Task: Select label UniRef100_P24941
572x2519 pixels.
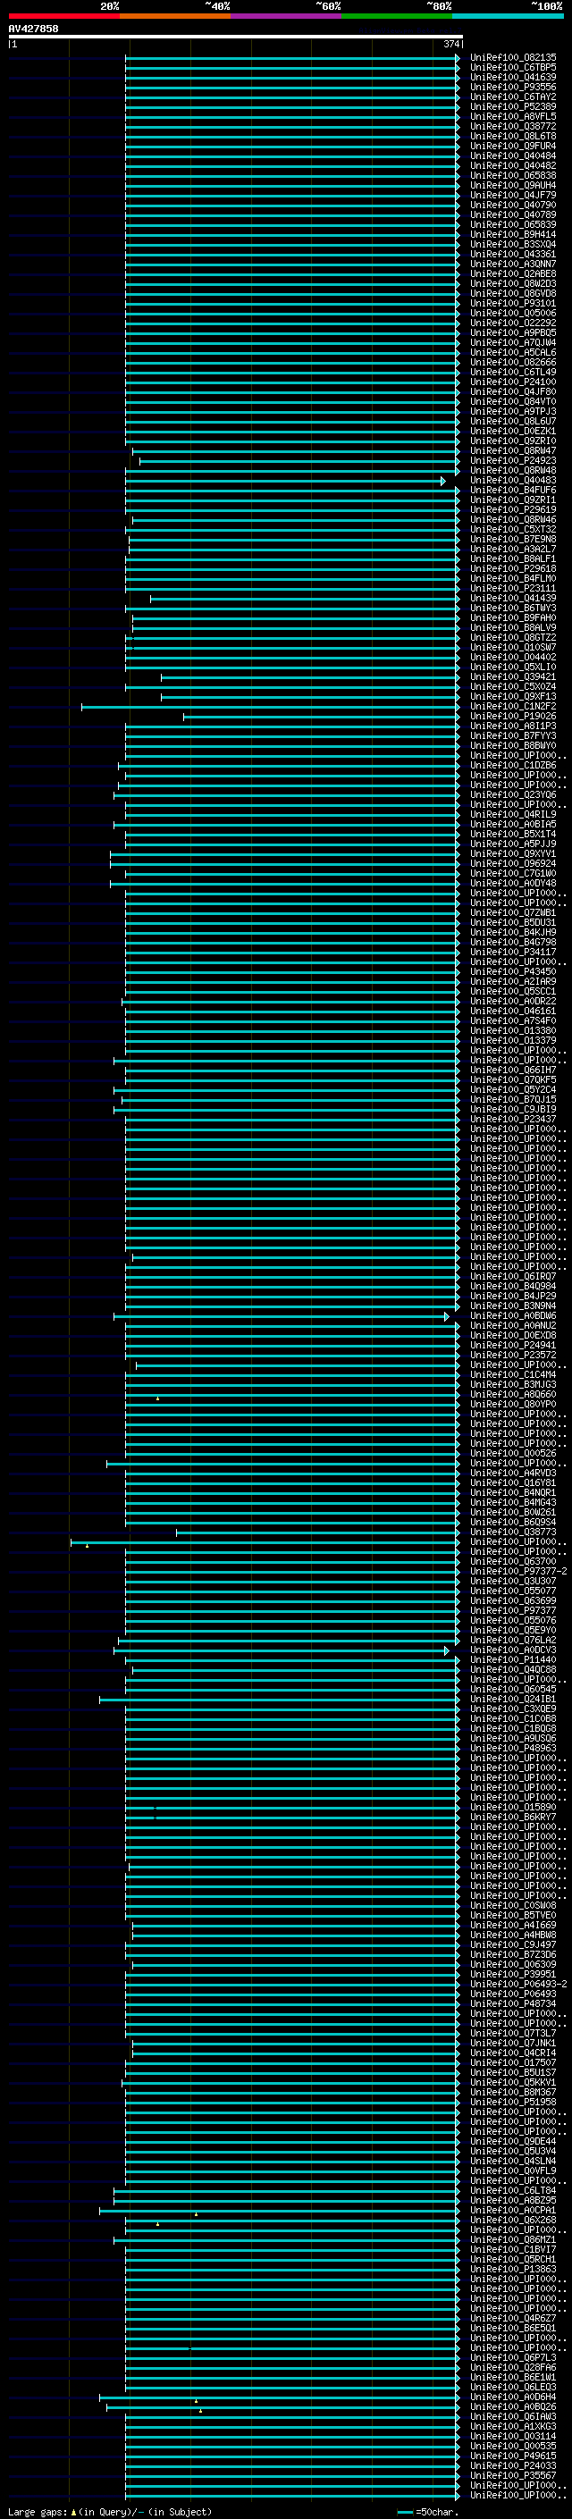Action: pyautogui.click(x=513, y=1346)
